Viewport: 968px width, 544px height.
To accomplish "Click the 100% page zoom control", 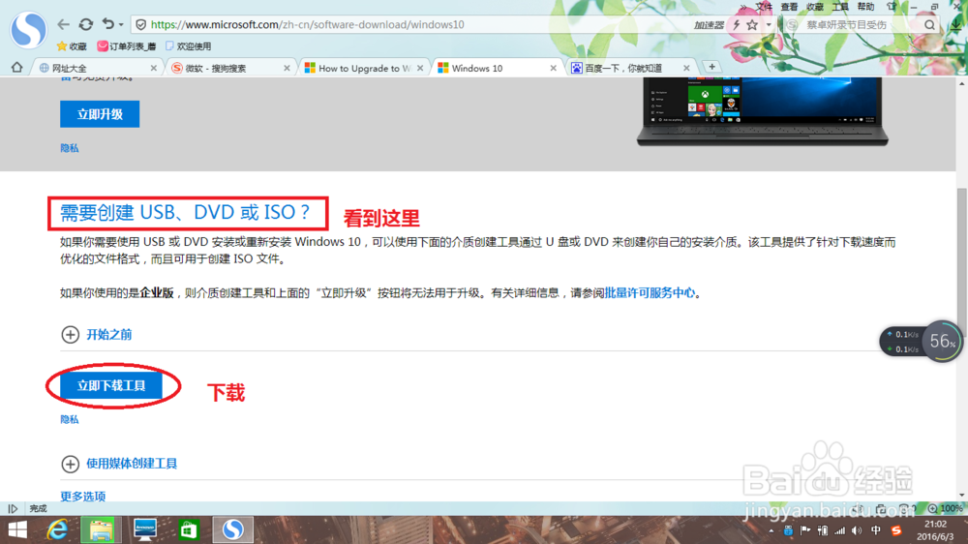I will click(x=946, y=509).
